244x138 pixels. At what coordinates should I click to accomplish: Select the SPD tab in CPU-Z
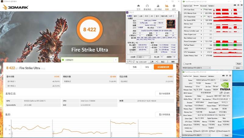[x=152, y=16]
